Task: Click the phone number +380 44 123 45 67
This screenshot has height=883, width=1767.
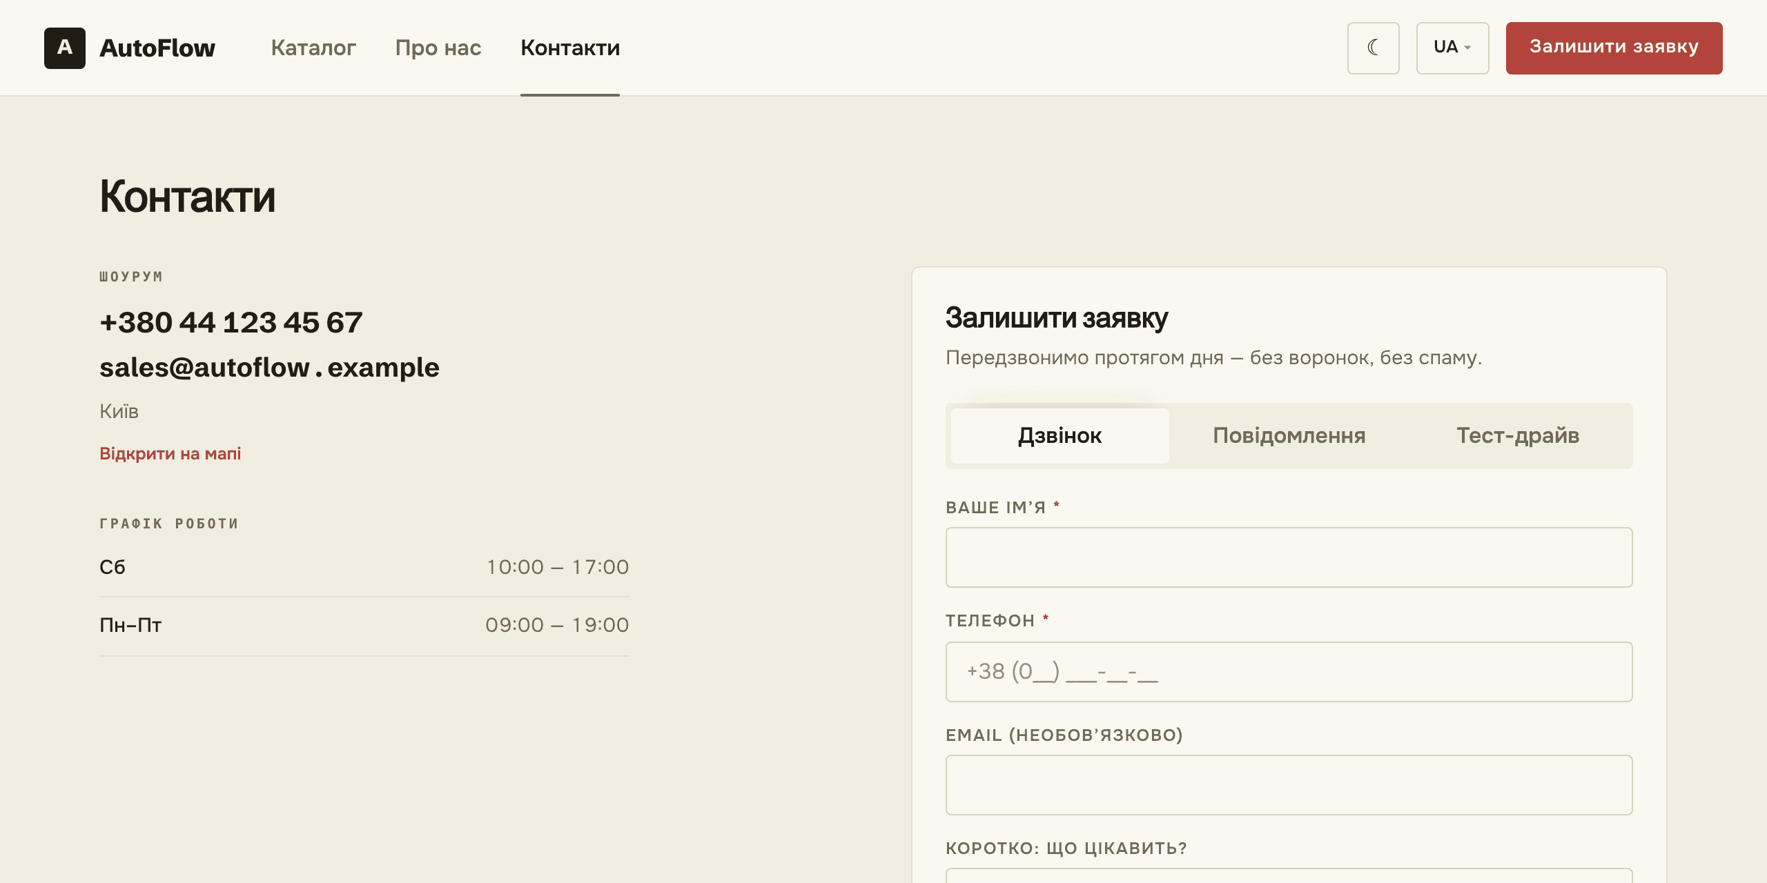Action: [x=231, y=322]
